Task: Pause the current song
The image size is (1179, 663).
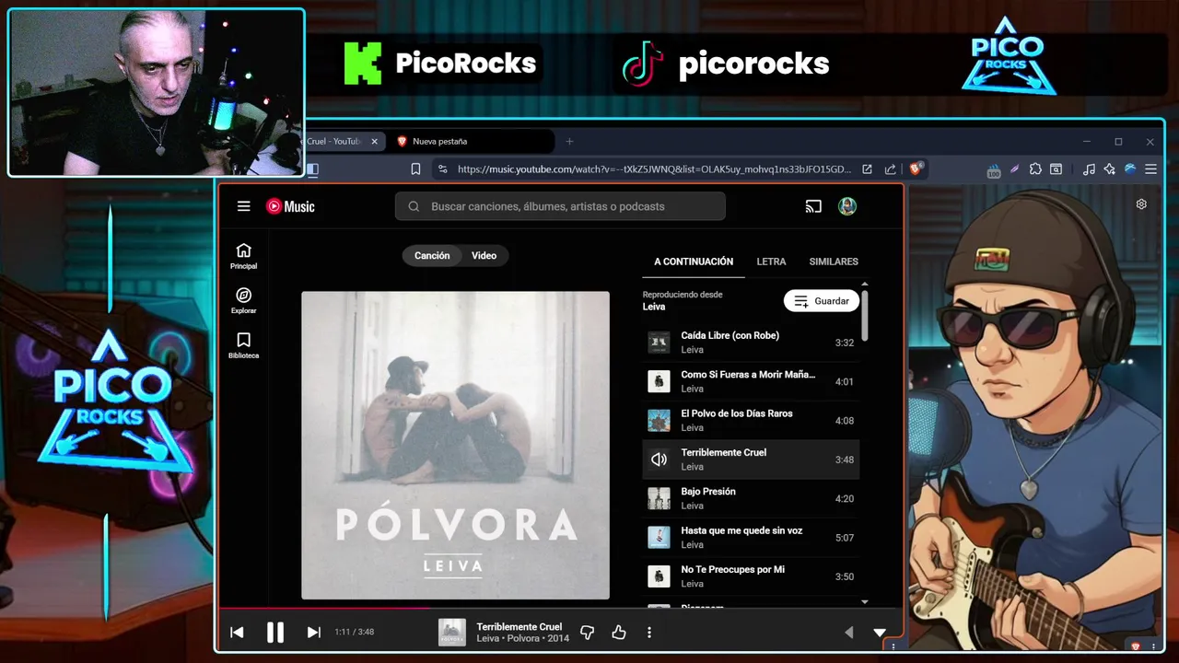Action: pyautogui.click(x=274, y=632)
